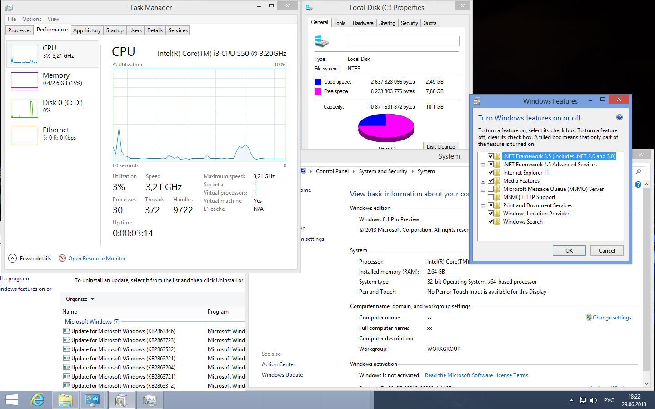Open the Windows Update link
Screen dimensions: 655x409
tap(282, 375)
